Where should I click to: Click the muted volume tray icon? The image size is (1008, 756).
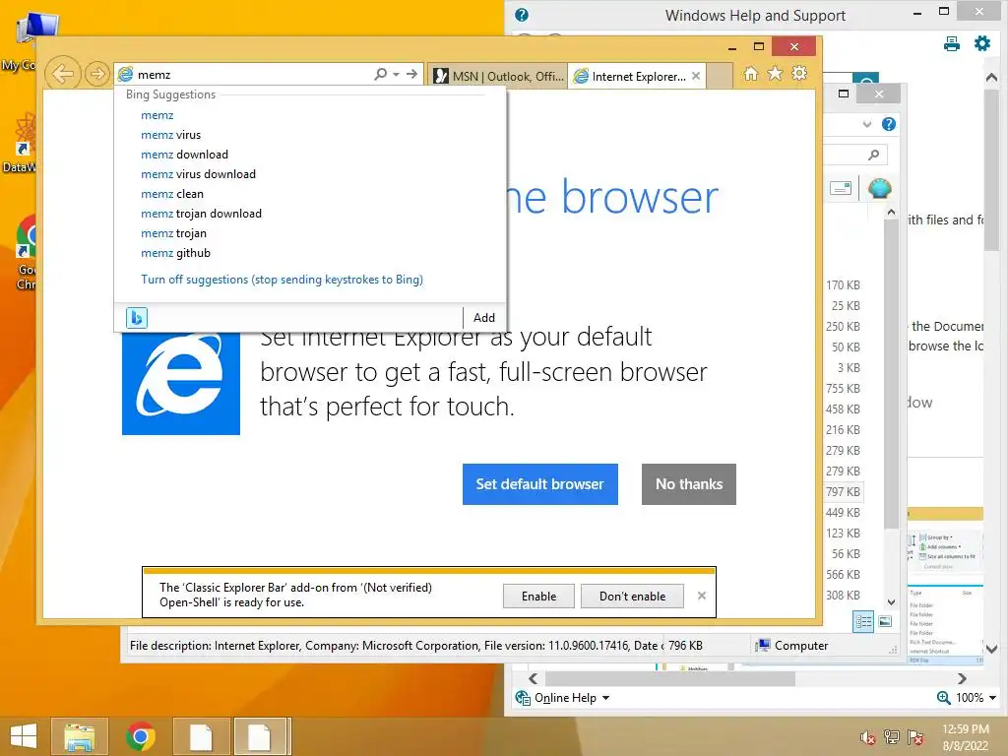point(868,737)
